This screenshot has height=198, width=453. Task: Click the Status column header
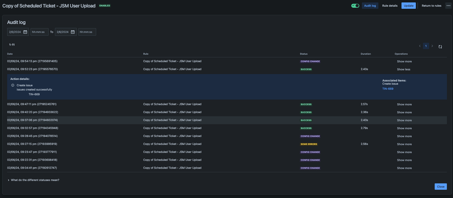[304, 53]
